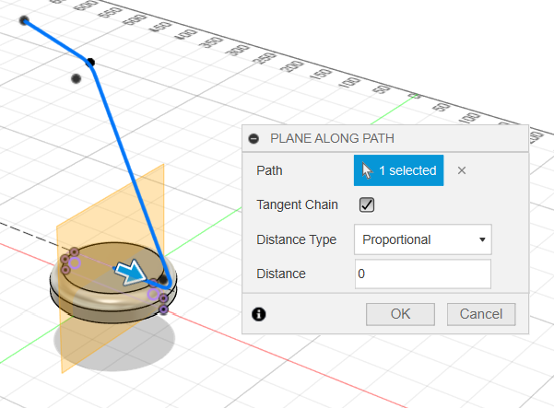Collapse the Plane Along Path dialog
554x408 pixels.
tap(253, 139)
